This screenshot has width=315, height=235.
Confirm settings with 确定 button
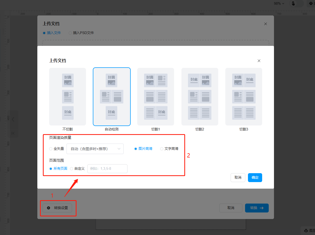(x=255, y=178)
